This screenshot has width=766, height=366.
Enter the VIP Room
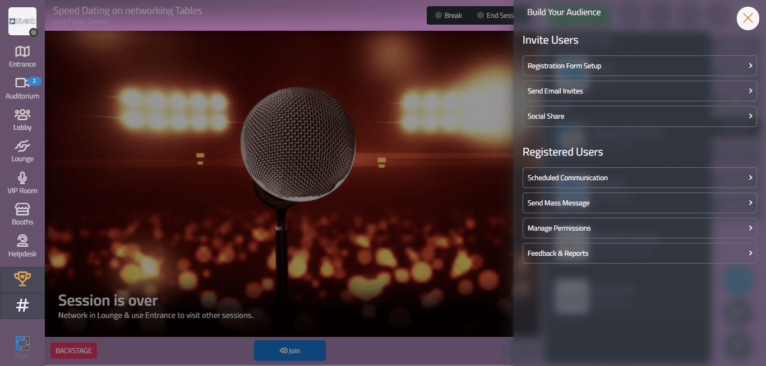[22, 182]
